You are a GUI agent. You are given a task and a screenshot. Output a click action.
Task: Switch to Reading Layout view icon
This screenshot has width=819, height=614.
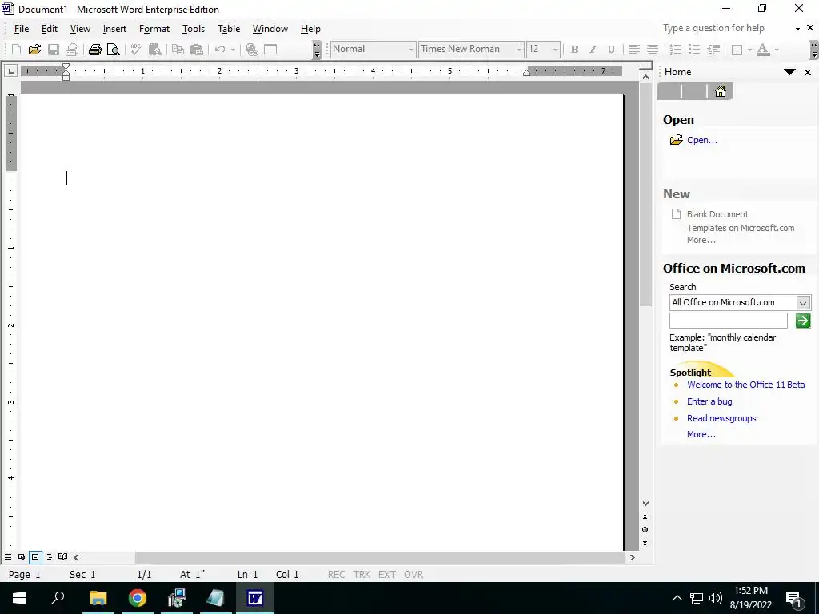tap(62, 557)
